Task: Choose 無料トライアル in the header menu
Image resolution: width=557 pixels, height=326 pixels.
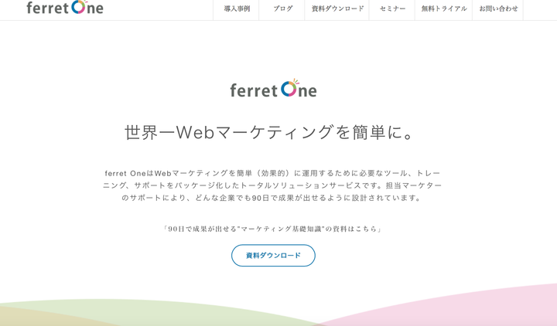Action: (444, 8)
